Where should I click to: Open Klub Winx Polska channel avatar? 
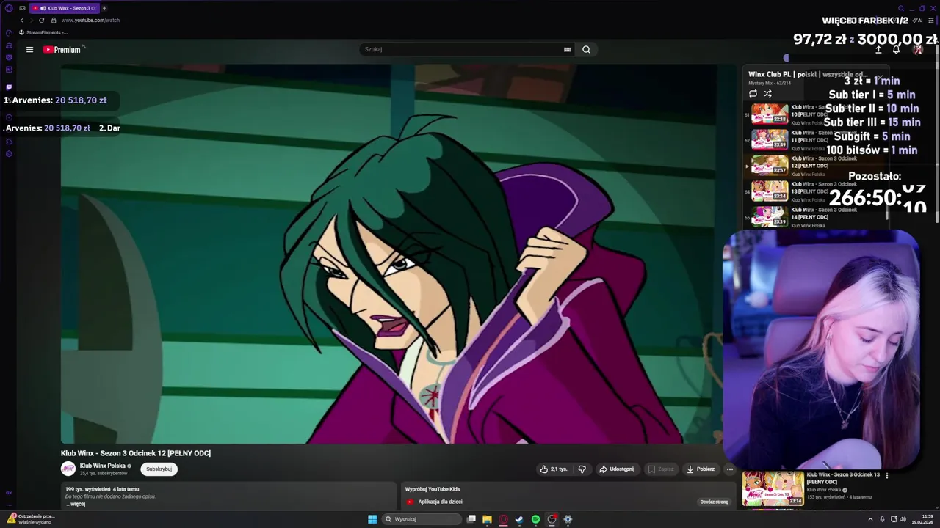[68, 469]
